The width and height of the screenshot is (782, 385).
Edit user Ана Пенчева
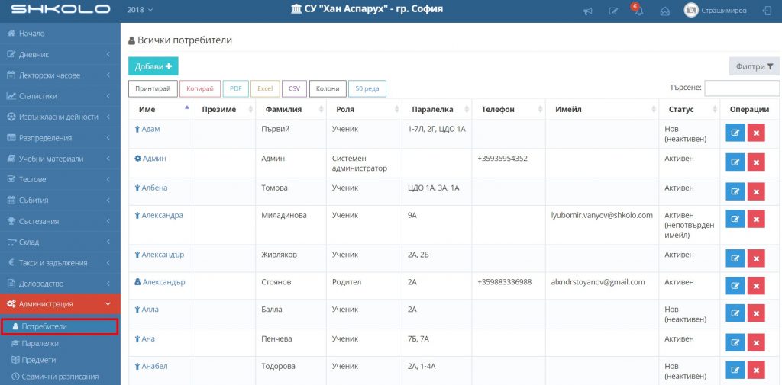click(x=735, y=342)
